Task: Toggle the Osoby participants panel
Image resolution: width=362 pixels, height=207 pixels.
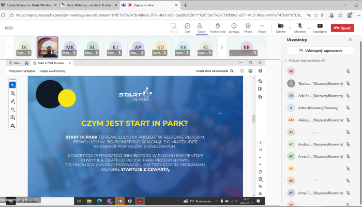Action: pos(202,28)
